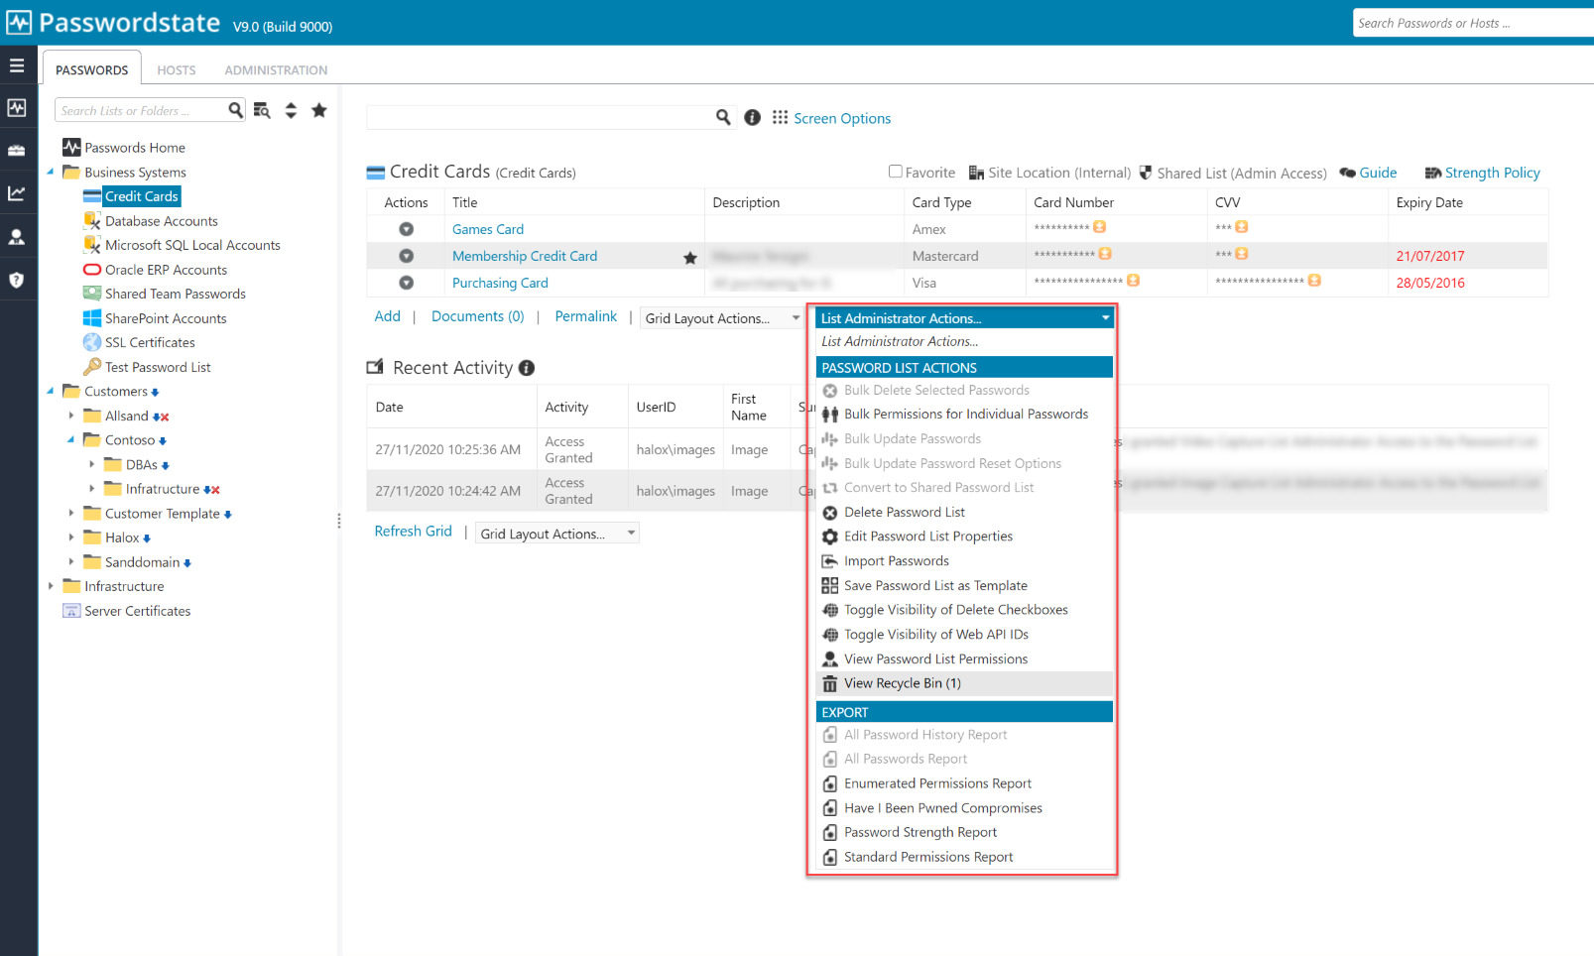
Task: Tick the Favorite checkbox for Credit Cards list
Action: (895, 171)
